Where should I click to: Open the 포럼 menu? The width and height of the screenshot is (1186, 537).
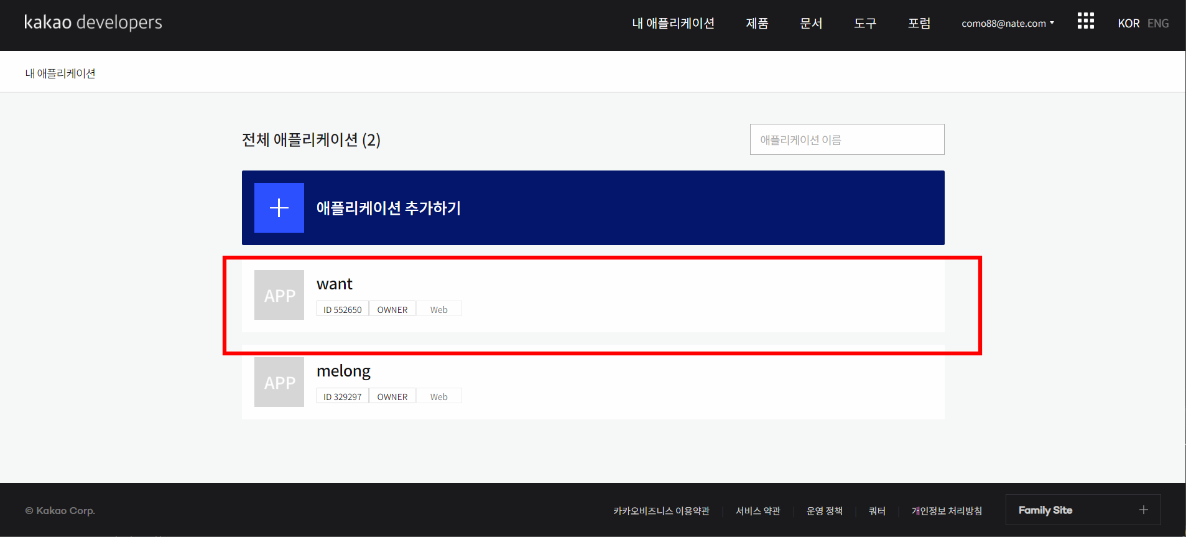(919, 24)
